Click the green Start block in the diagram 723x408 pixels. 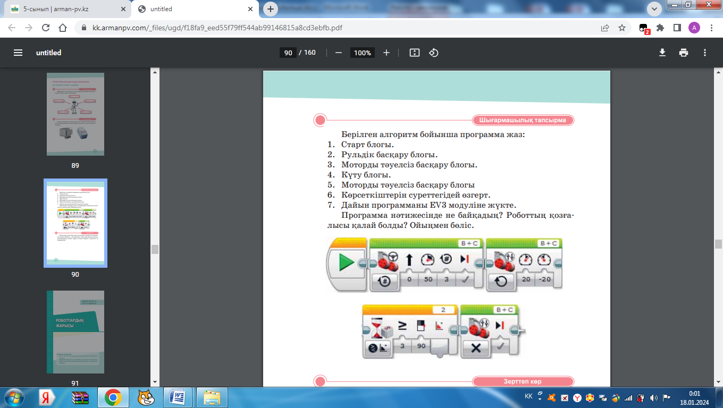point(346,264)
